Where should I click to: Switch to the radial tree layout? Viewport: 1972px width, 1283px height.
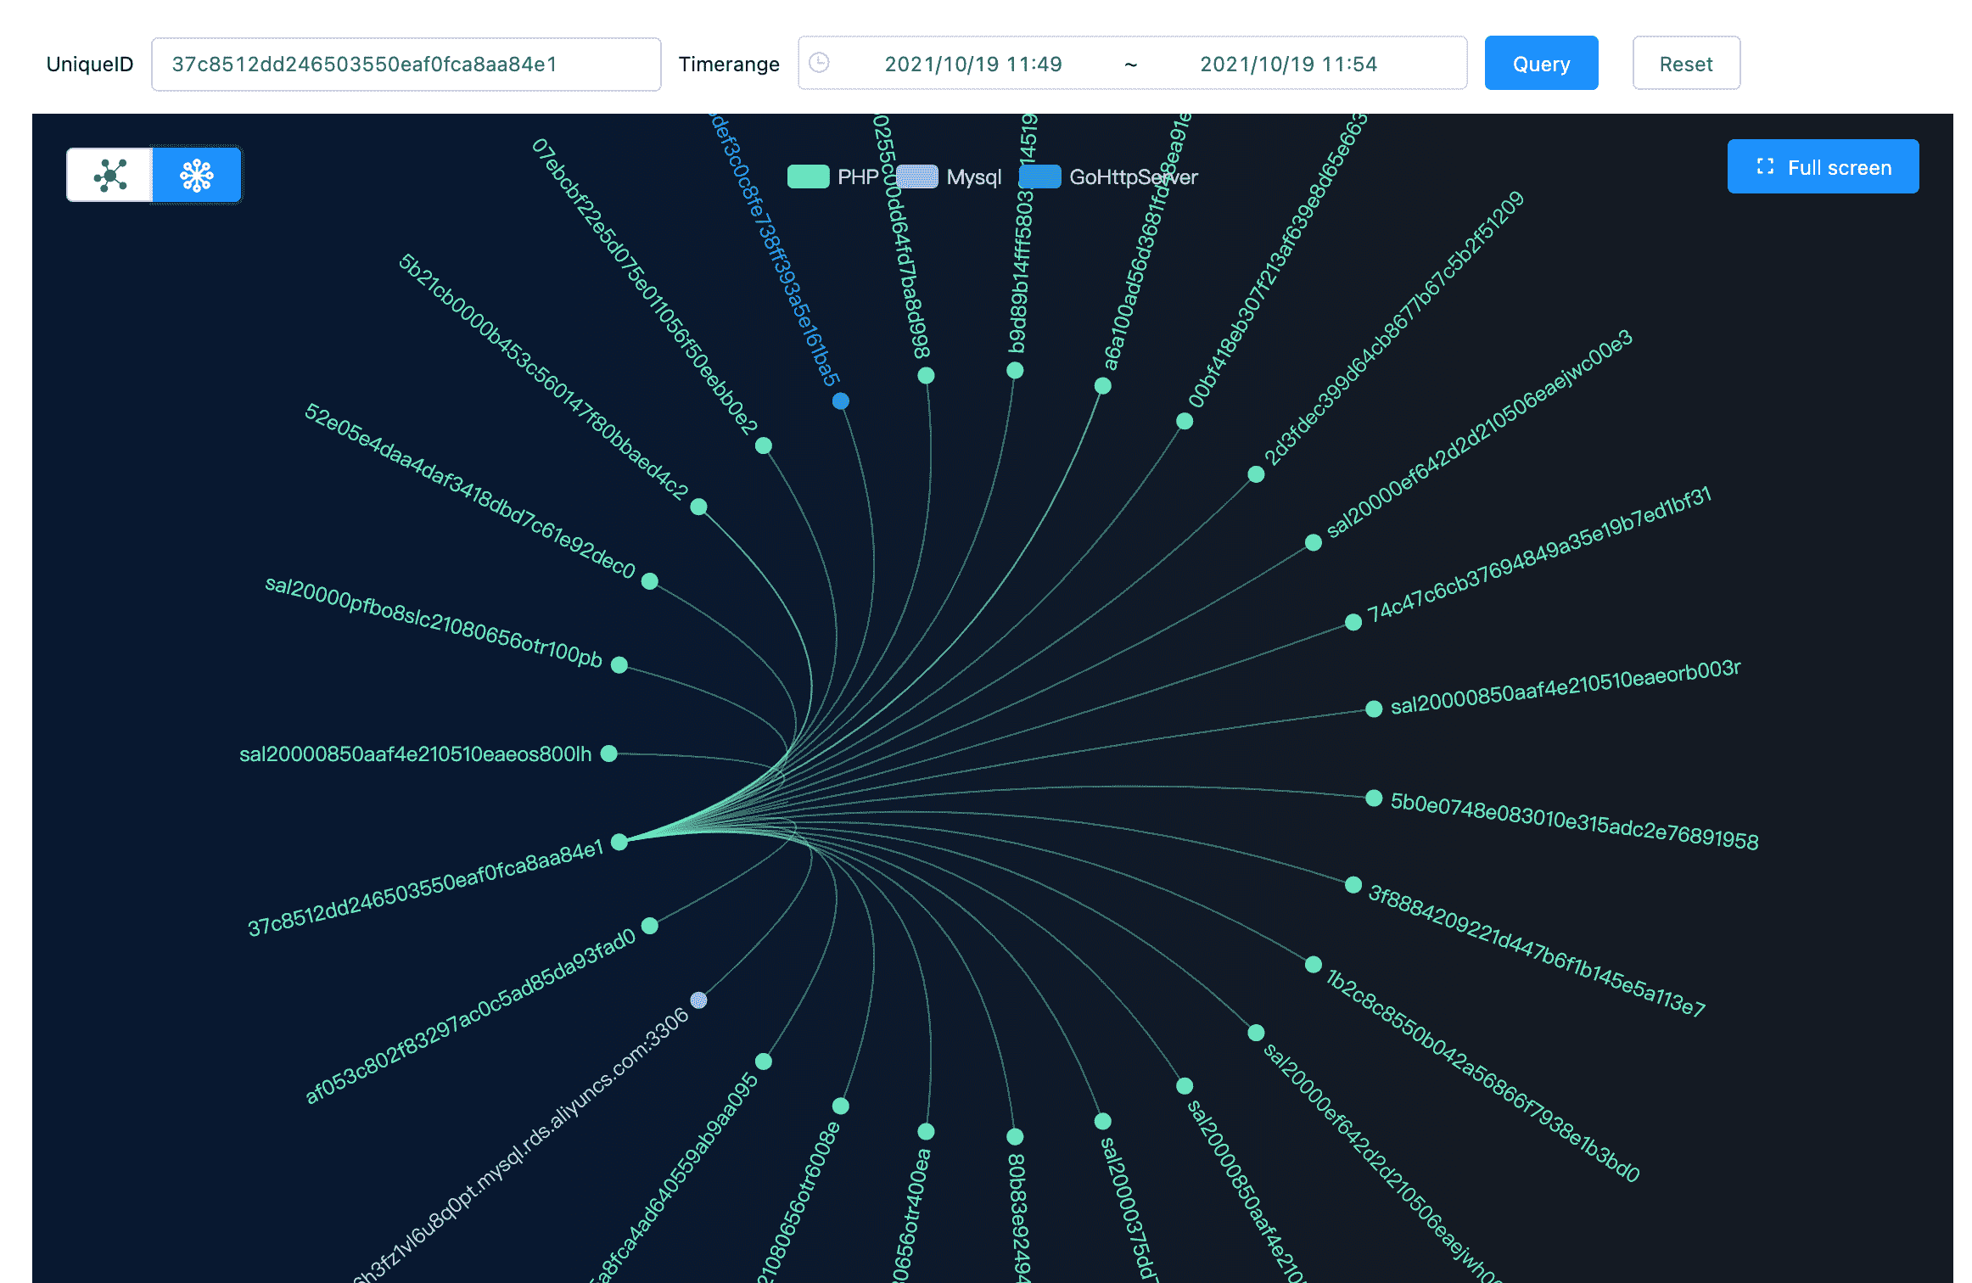197,175
